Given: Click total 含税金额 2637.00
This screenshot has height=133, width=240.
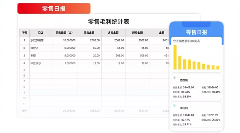Looking at the screenshot, I should (x=119, y=111).
